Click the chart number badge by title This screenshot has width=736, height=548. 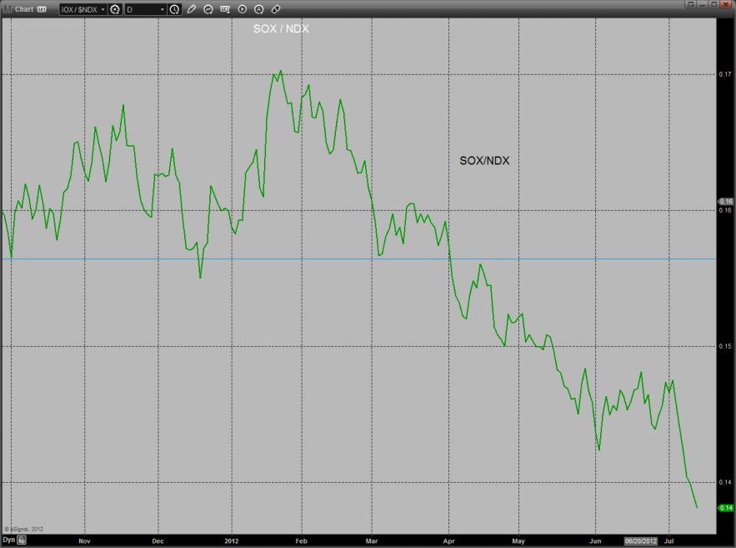pyautogui.click(x=42, y=9)
